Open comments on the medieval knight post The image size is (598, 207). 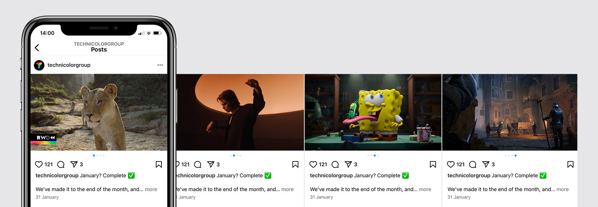(x=473, y=164)
